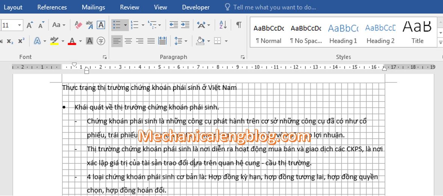The image size is (443, 196).
Task: Toggle Character Shading
Action: (89, 41)
